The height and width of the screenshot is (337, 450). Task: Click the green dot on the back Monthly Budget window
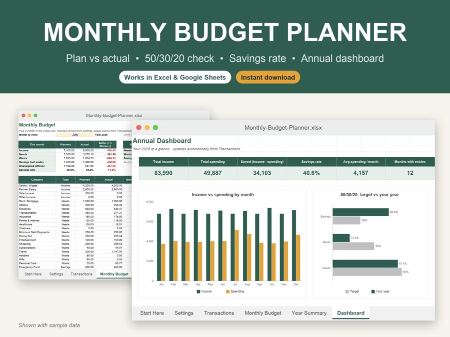[x=35, y=115]
